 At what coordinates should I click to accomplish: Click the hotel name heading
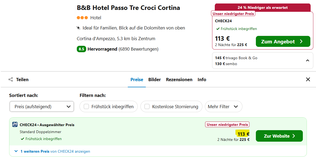128,8
